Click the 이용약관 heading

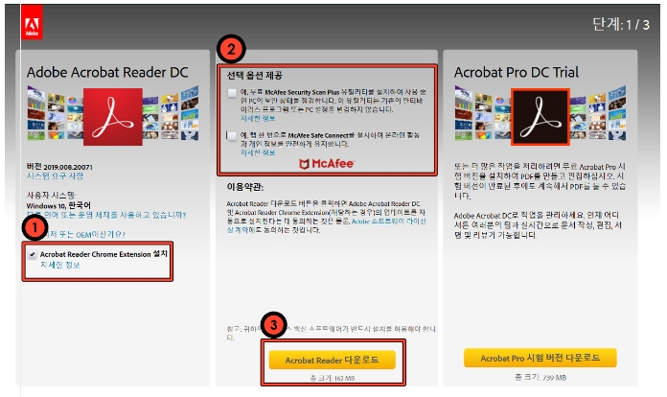coord(245,187)
